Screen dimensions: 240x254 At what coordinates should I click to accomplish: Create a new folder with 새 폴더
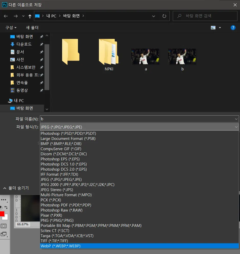[32, 28]
